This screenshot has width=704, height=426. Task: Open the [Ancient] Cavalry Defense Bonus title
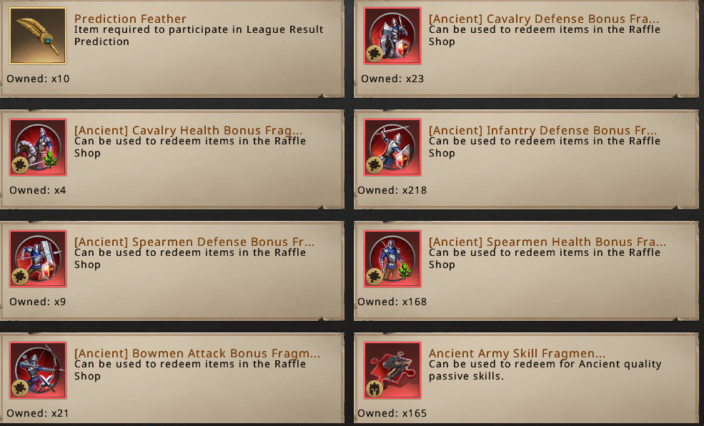(x=544, y=19)
